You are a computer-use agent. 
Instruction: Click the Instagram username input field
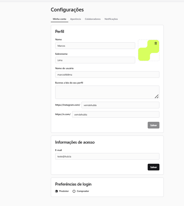pos(120,105)
